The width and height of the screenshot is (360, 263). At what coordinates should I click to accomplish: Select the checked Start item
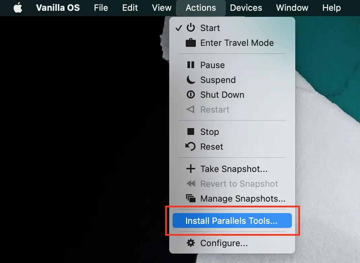click(232, 28)
